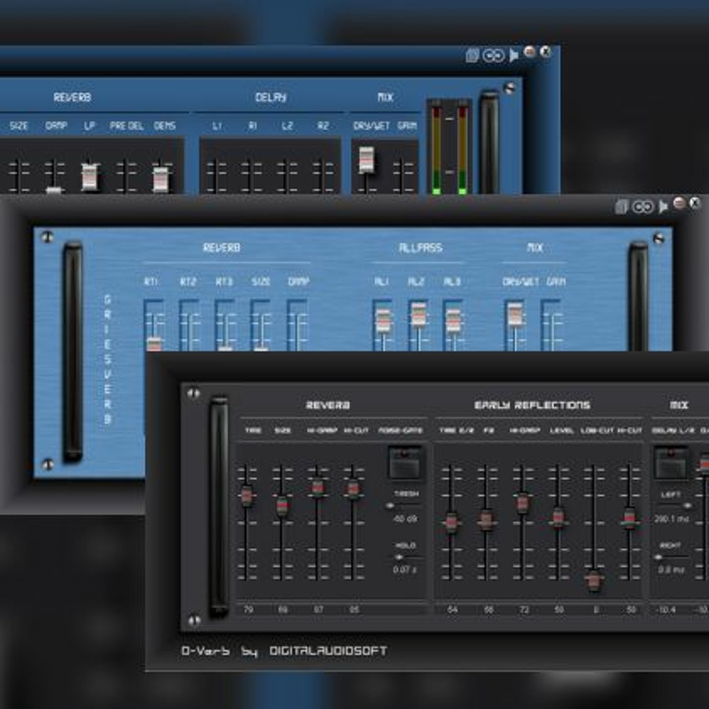Flip the DELAY L/R switch in D-Verb's MIX section
709x709 pixels.
tap(670, 462)
